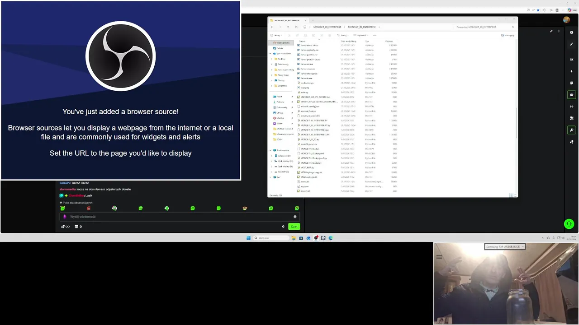Click the Windows taskbar search field
Viewport: 579px width, 325px height.
pos(271,238)
